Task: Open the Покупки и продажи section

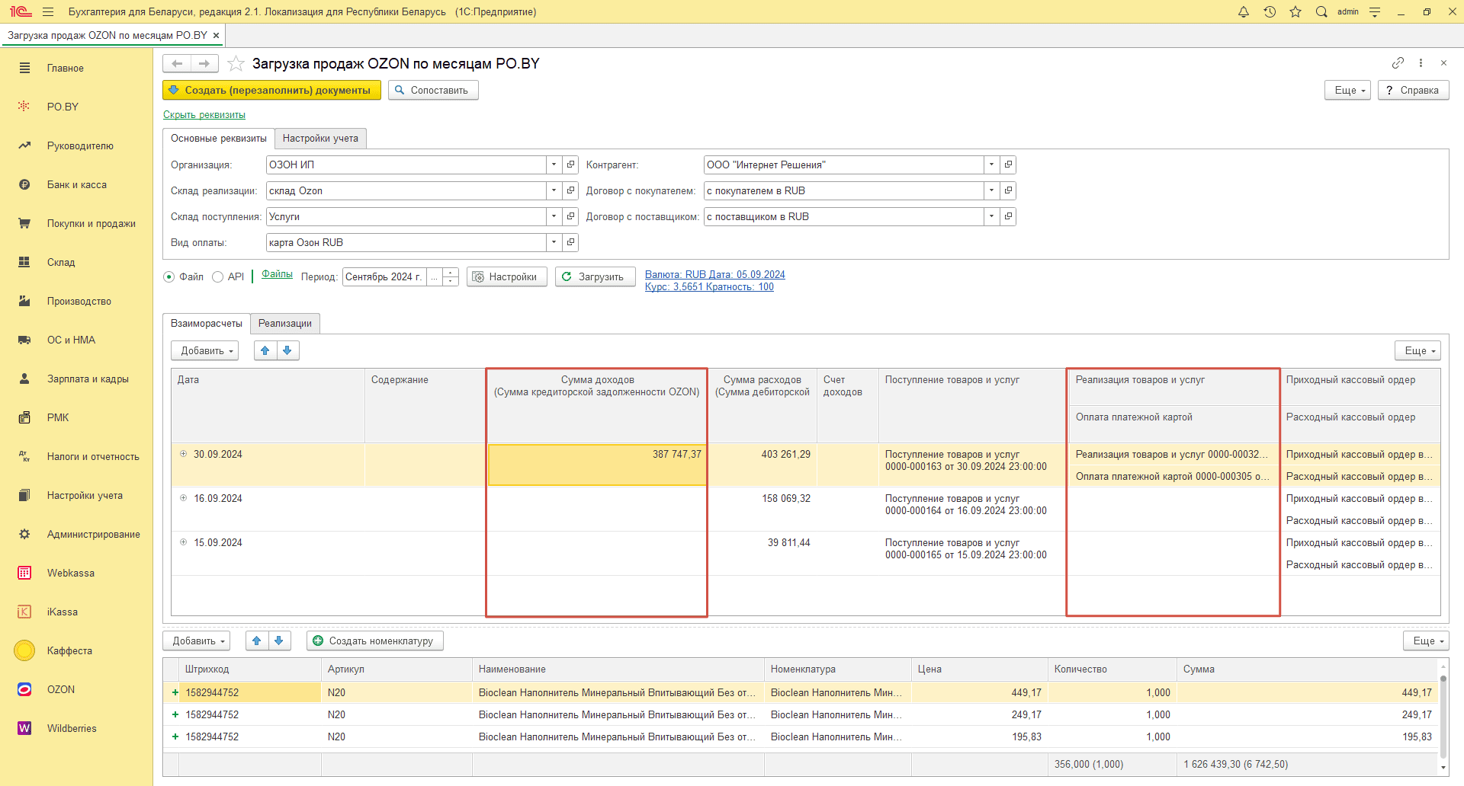Action: (91, 223)
